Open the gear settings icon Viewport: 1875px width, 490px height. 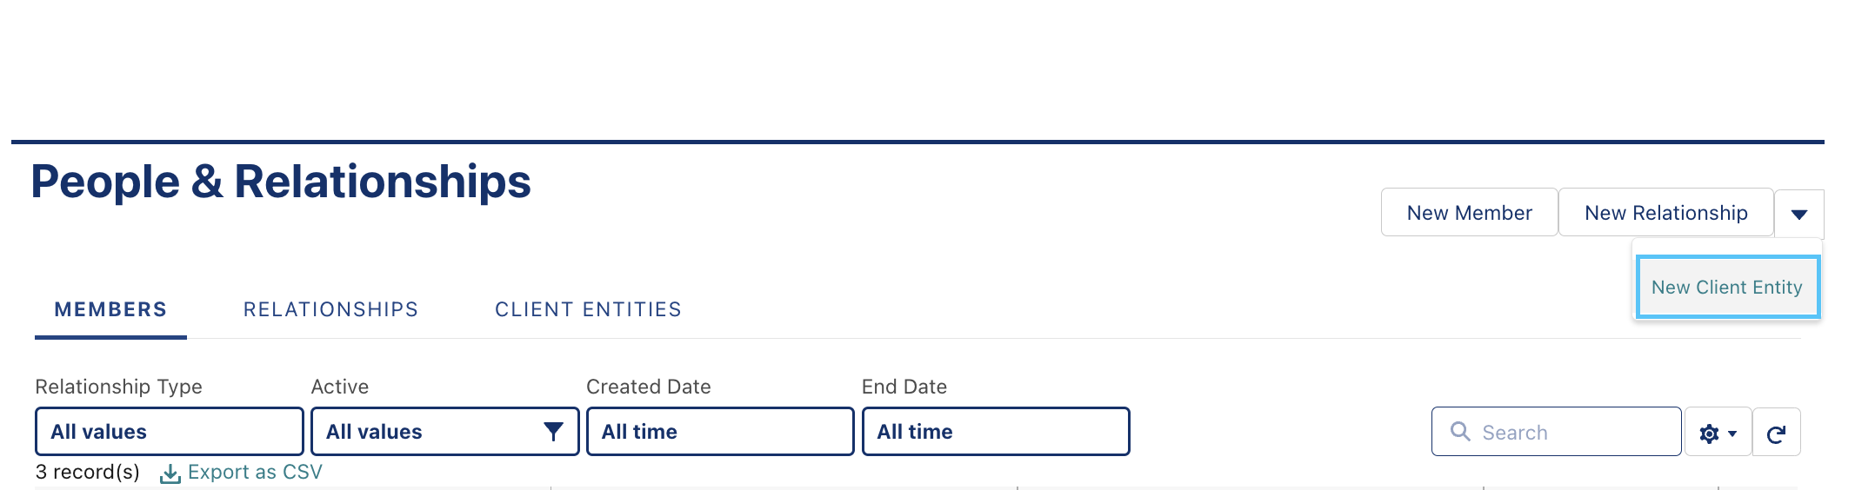pos(1709,434)
